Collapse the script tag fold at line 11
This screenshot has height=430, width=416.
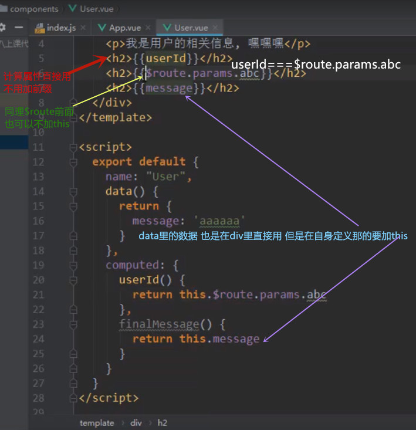pyautogui.click(x=73, y=148)
